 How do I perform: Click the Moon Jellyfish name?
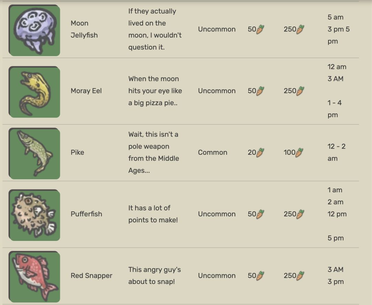point(84,29)
